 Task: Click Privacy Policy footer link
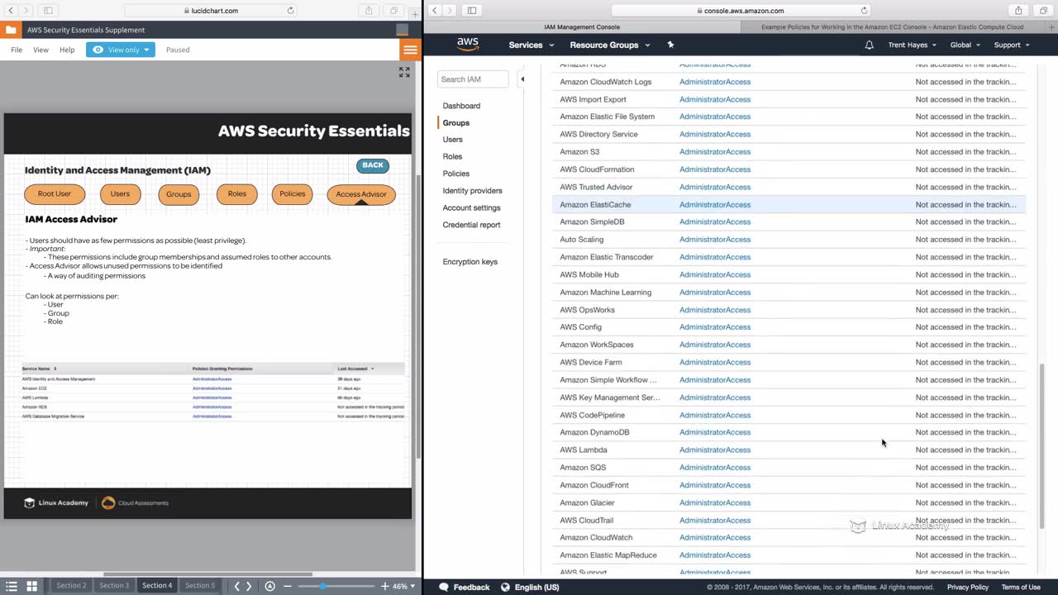click(968, 587)
